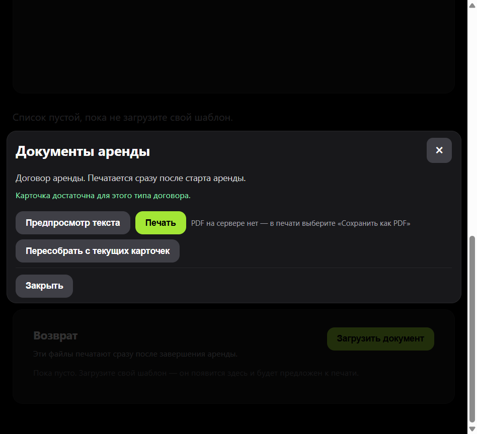Screen dimensions: 477x434
Task: Click the scrollbar down arrow
Action: pyautogui.click(x=472, y=428)
